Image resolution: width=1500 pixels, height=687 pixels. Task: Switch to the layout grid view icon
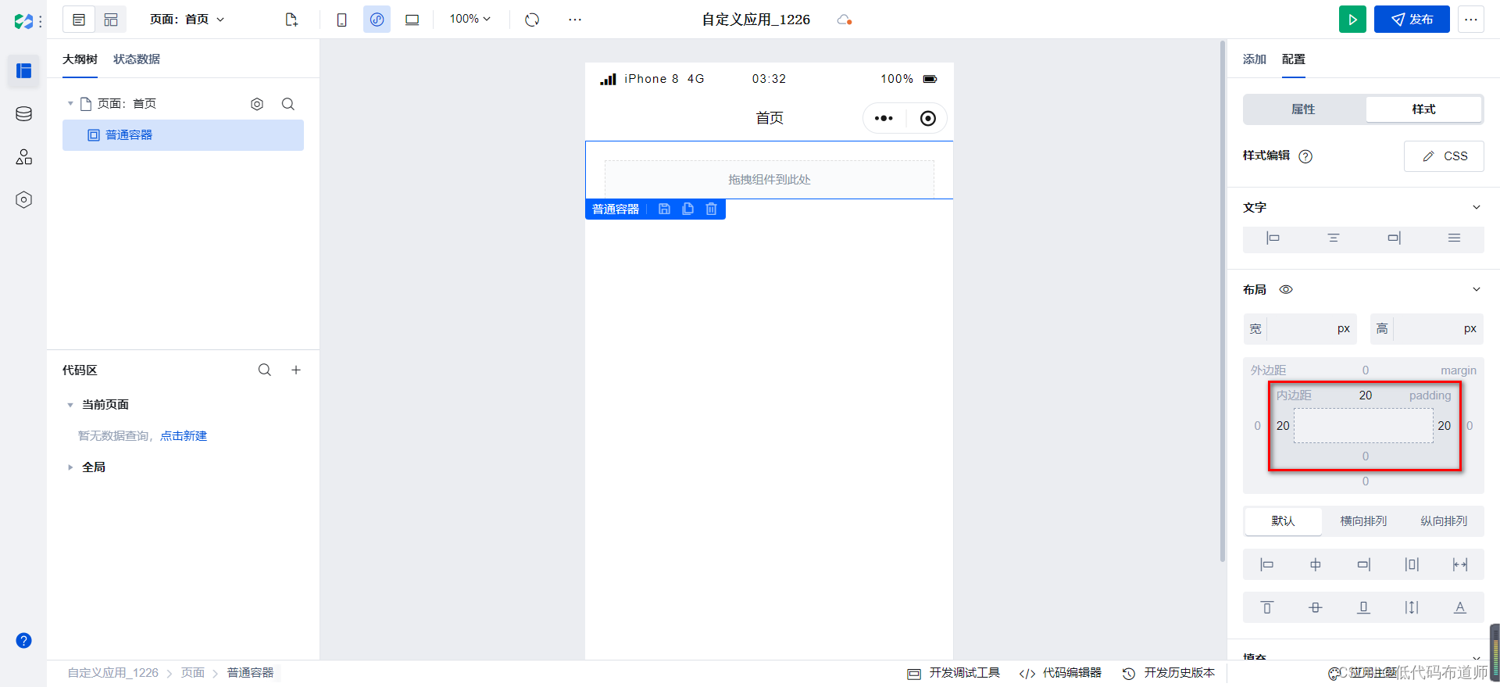click(x=111, y=20)
